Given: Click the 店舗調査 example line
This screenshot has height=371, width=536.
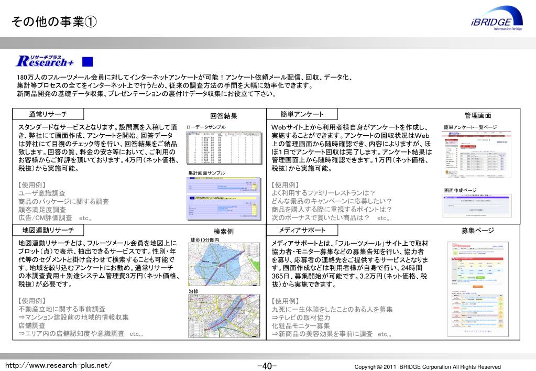Looking at the screenshot, I should [31, 325].
